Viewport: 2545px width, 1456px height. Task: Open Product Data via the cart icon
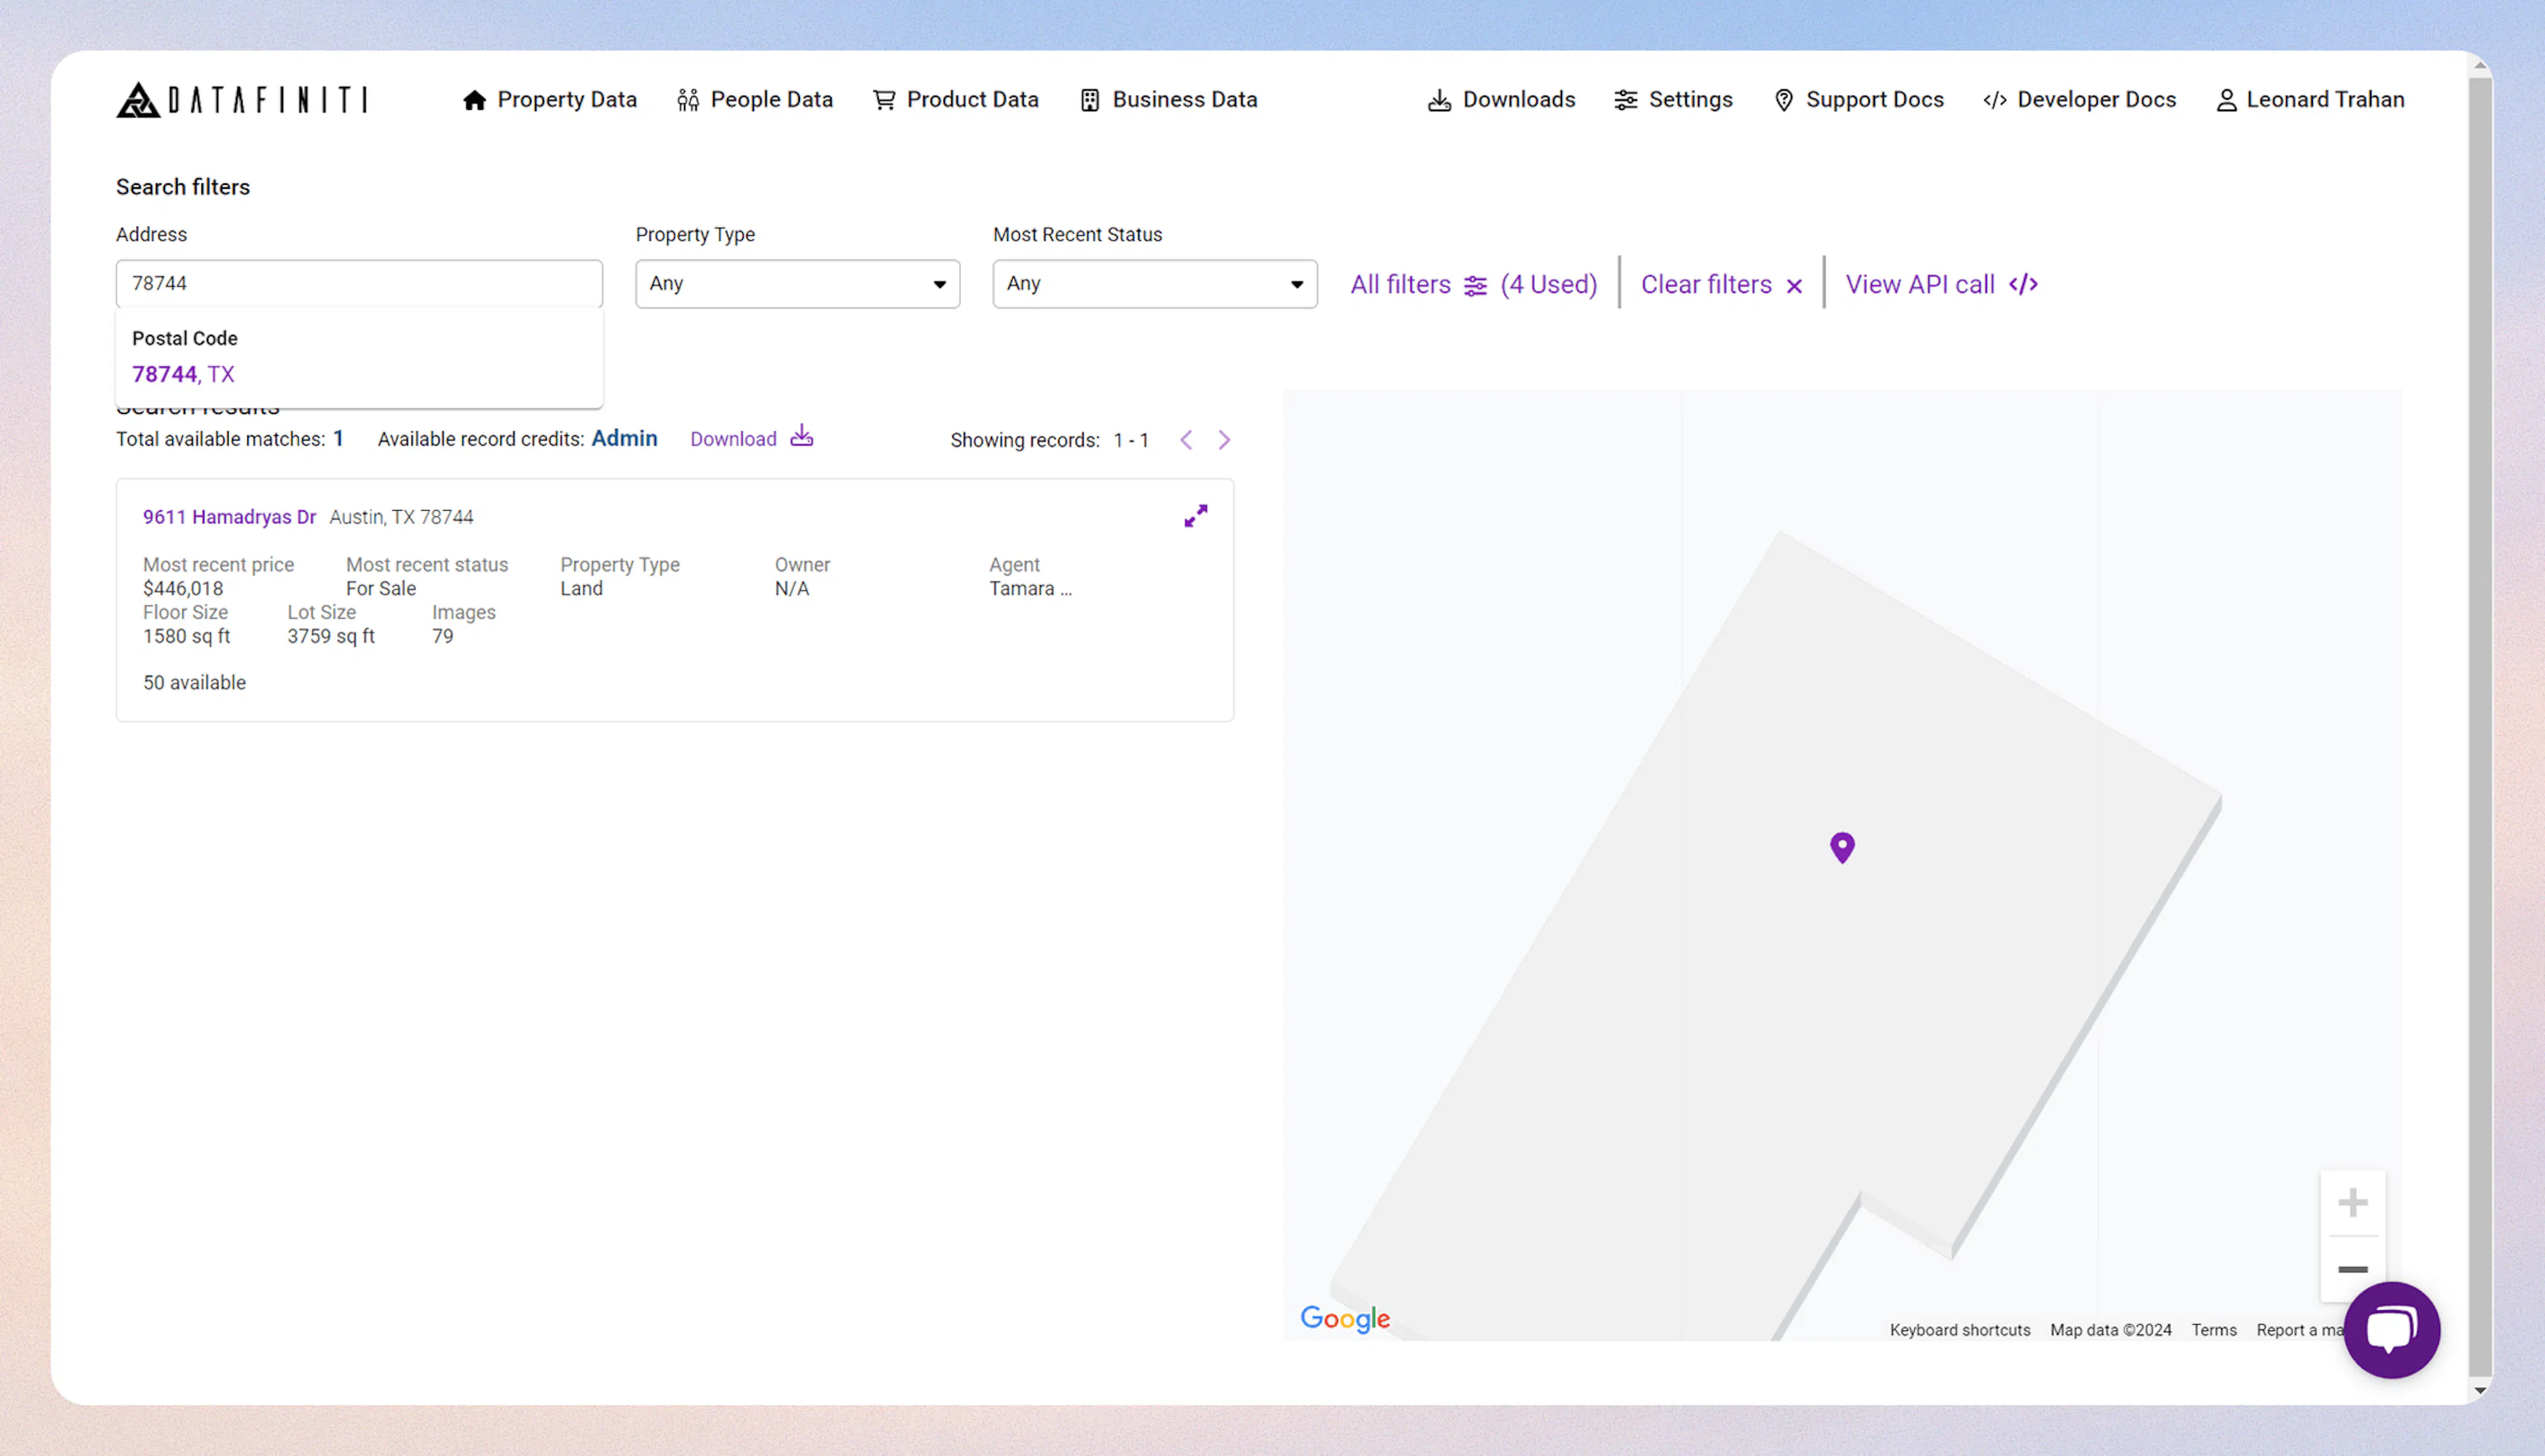[883, 99]
